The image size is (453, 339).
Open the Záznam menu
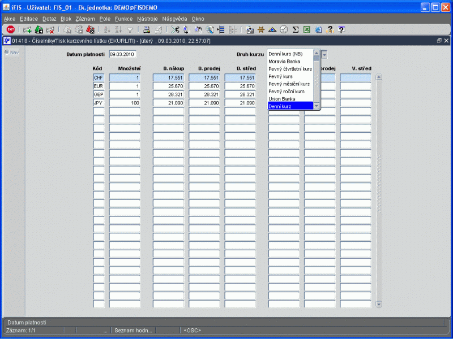click(x=85, y=19)
